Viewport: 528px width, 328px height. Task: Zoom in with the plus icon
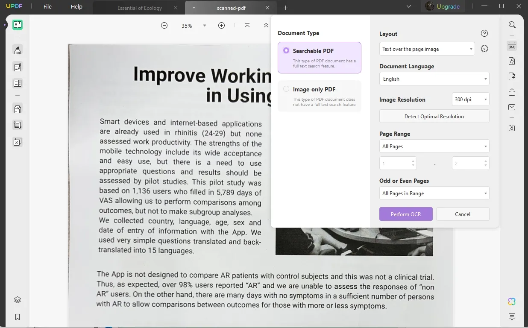(221, 26)
